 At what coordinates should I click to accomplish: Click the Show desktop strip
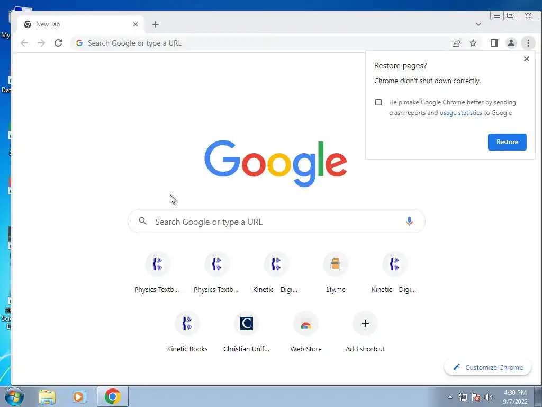point(538,396)
